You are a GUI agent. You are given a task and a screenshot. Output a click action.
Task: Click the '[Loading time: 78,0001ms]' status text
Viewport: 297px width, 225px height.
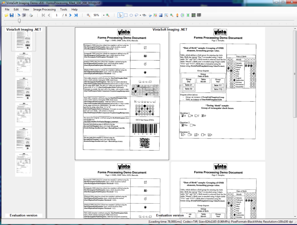coord(165,222)
